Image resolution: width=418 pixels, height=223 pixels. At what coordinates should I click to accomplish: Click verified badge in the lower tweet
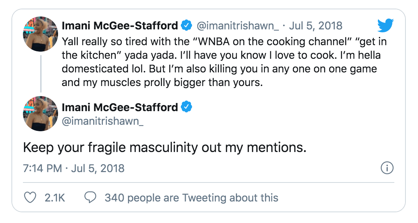186,107
